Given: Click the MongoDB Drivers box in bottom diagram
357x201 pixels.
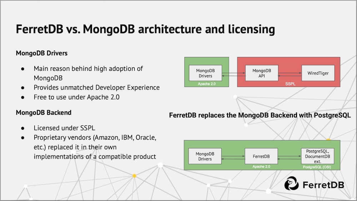Looking at the screenshot, I should tap(205, 156).
